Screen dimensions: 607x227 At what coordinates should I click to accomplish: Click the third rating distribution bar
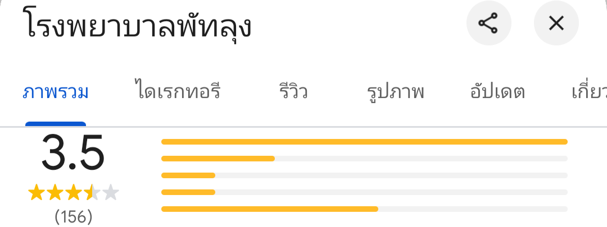(x=364, y=175)
